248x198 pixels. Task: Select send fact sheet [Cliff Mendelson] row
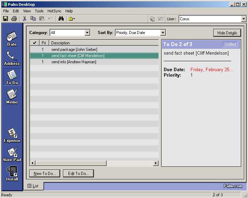[94, 56]
